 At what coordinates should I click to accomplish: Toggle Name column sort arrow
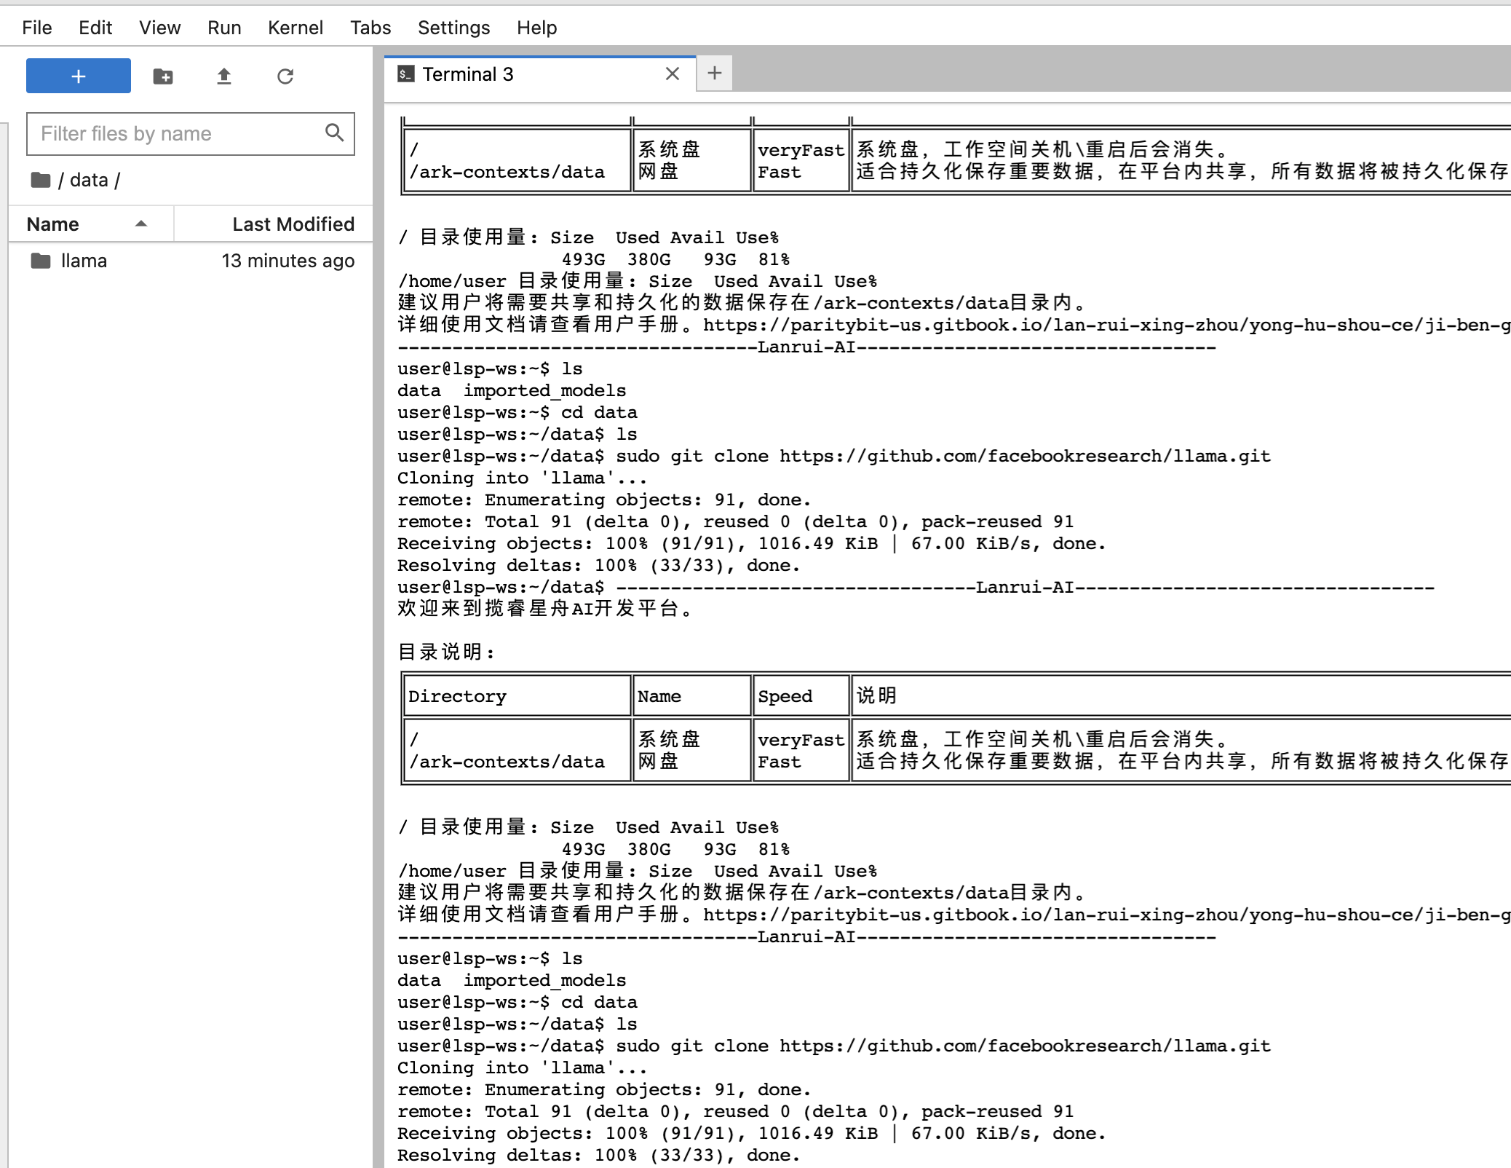tap(141, 224)
